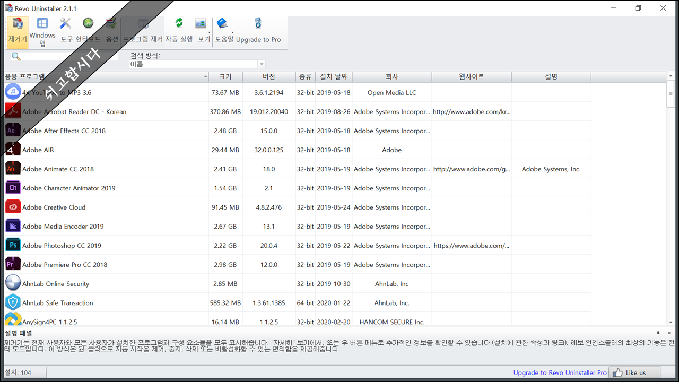Open the 보기 view menu icon
The image size is (679, 382).
201,23
